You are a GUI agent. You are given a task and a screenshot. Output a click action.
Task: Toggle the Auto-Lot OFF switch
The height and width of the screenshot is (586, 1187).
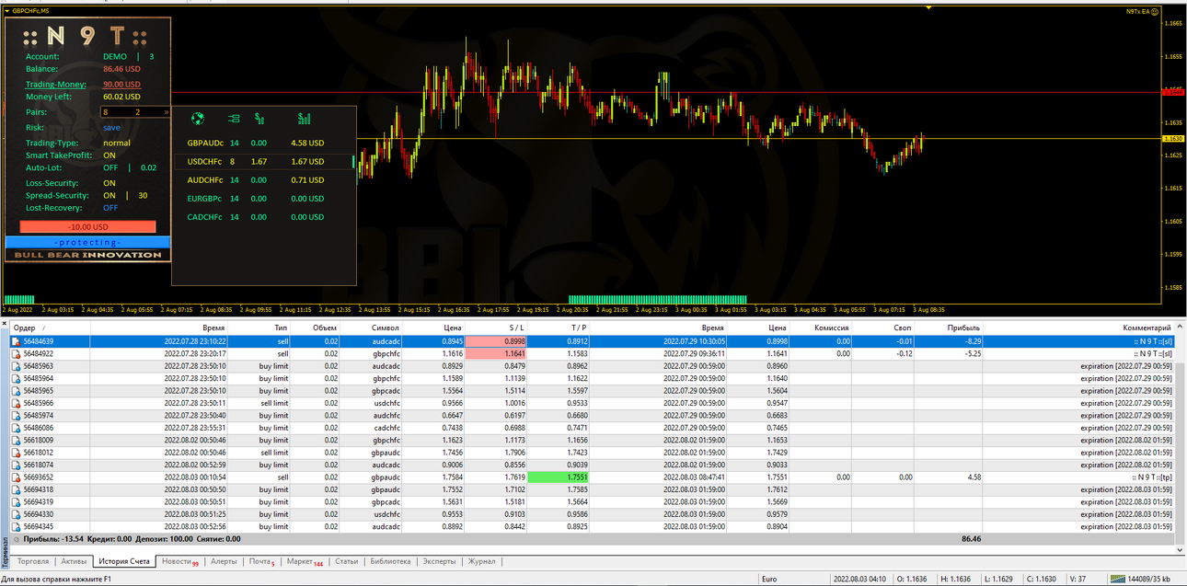pyautogui.click(x=110, y=167)
